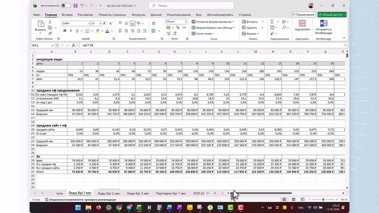
Task: Decrease indent in alignment group
Action: (x=139, y=31)
